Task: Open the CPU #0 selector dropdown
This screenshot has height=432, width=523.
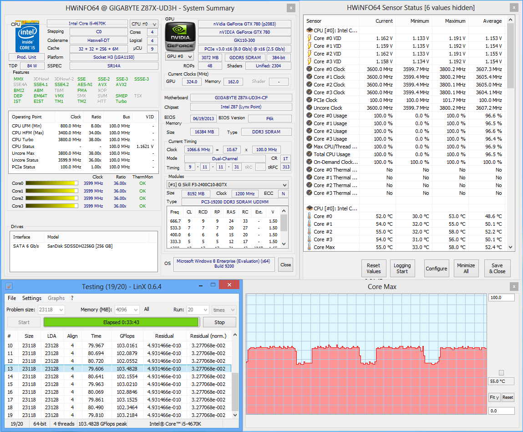Action: [144, 24]
